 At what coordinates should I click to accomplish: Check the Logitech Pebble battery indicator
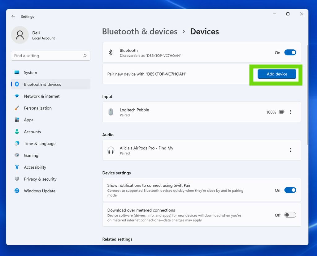point(281,112)
